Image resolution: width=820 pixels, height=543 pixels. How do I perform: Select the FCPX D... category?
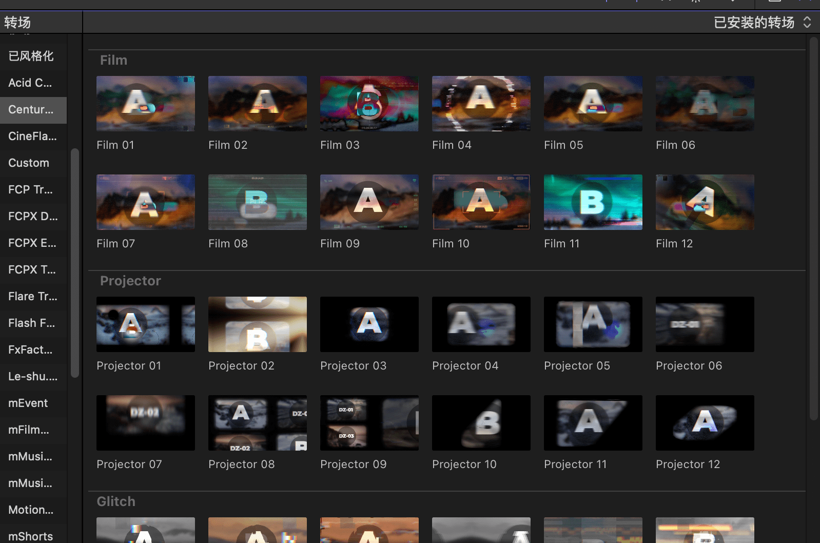(33, 217)
